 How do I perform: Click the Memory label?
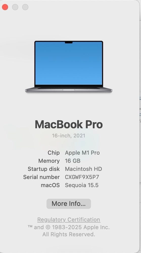[49, 161]
